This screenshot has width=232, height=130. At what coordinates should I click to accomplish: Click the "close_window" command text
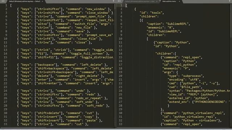(98, 13)
